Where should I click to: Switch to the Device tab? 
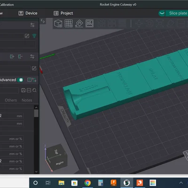pyautogui.click(x=28, y=13)
